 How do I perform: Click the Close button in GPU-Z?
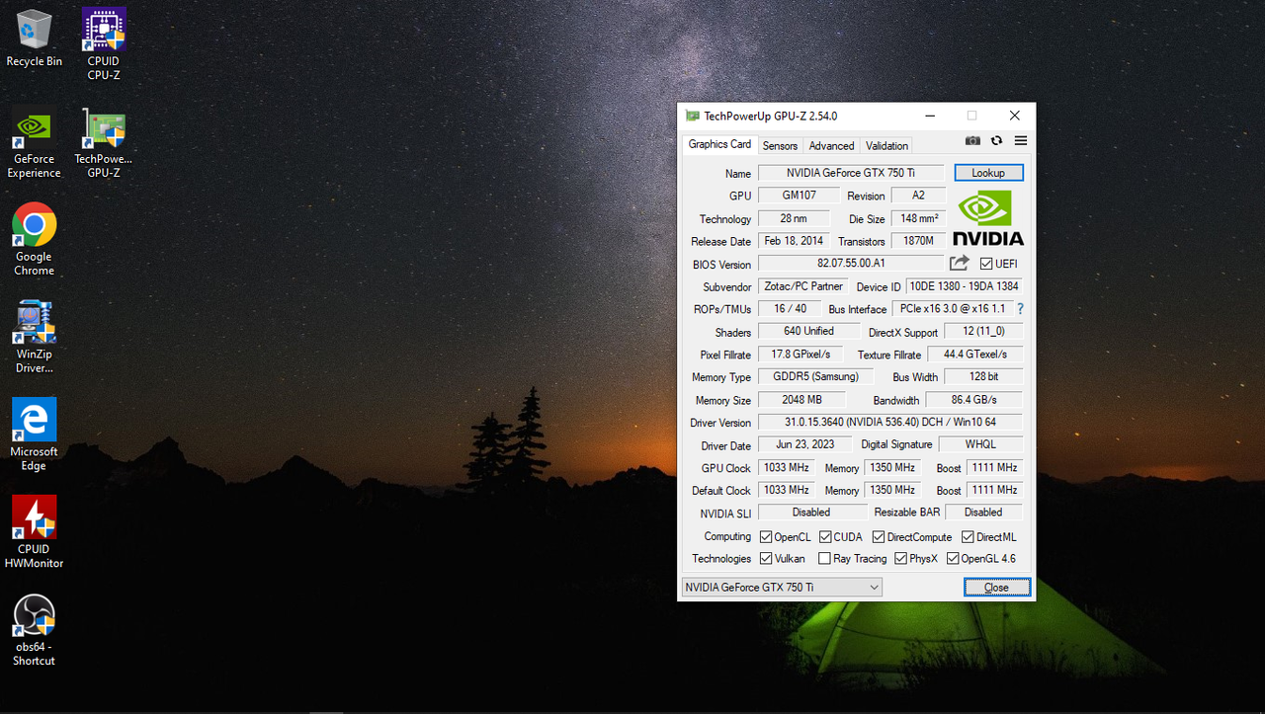(997, 588)
